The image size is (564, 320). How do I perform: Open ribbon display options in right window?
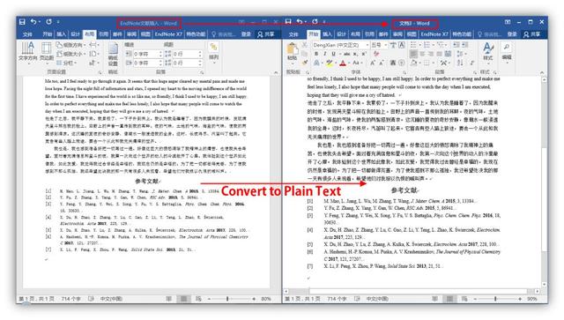coord(508,22)
